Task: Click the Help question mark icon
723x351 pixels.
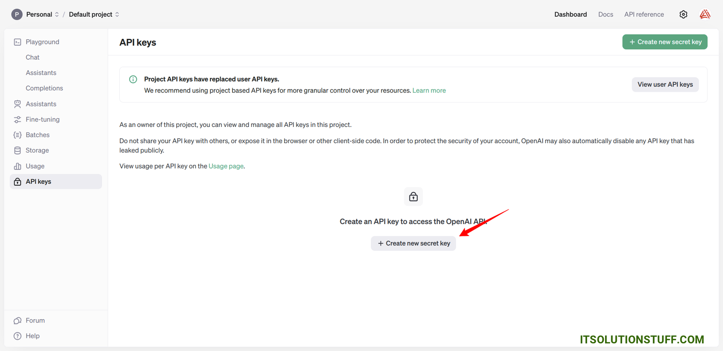Action: tap(18, 336)
